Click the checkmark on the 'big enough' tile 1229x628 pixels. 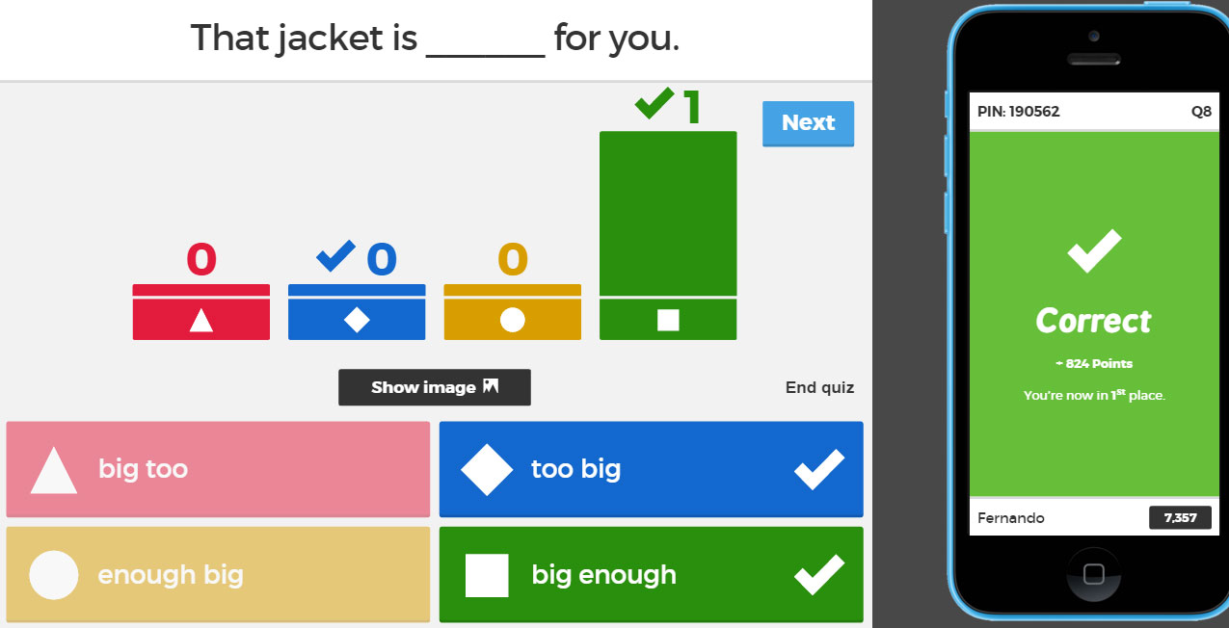point(818,575)
